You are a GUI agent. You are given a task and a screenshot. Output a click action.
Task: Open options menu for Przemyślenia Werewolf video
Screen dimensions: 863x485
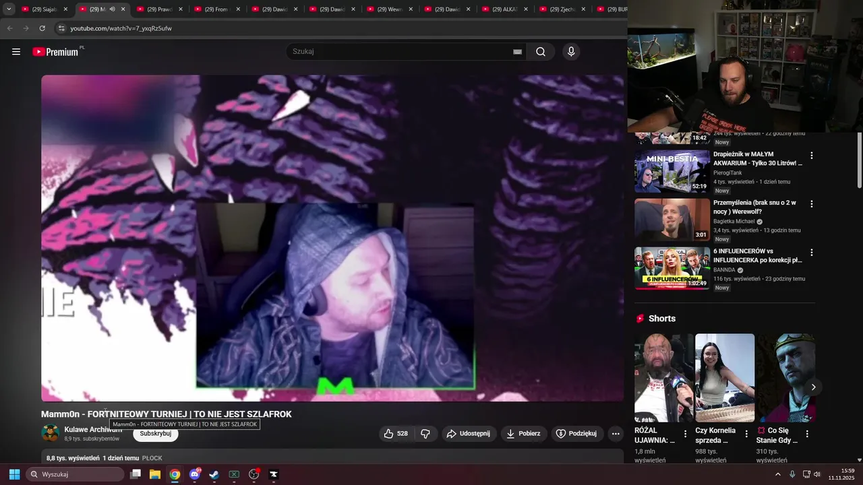click(812, 204)
